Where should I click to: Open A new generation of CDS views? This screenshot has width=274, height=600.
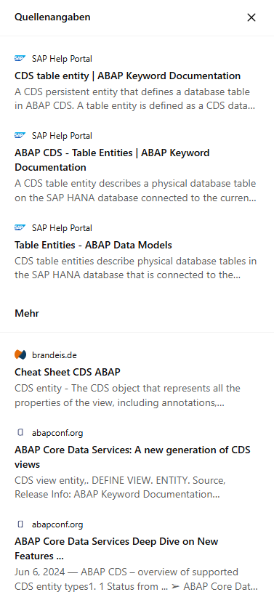tap(132, 457)
